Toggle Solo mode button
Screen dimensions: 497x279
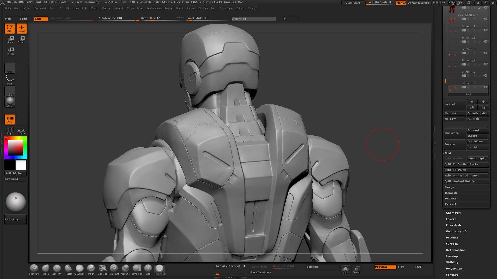tap(345, 270)
